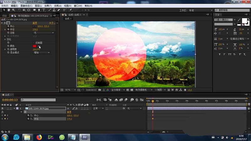Image resolution: width=251 pixels, height=141 pixels.
Task: Select the Eraser tool
Action: coord(59,10)
